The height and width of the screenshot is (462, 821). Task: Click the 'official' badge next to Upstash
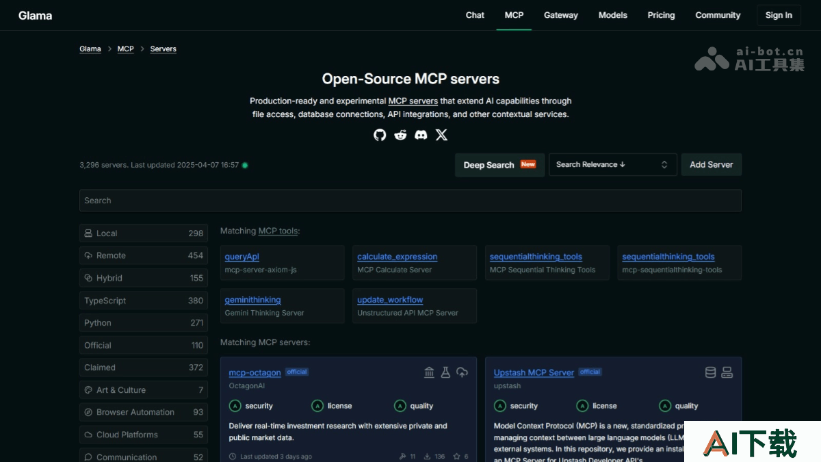click(590, 372)
